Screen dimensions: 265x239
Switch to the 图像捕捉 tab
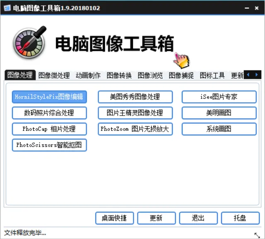pyautogui.click(x=181, y=75)
